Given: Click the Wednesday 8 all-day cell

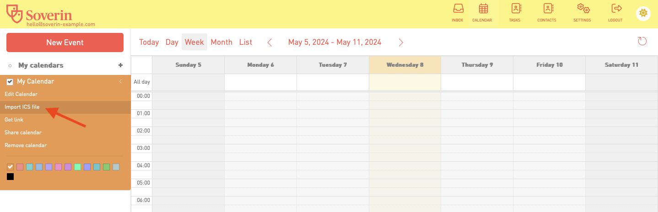Looking at the screenshot, I should (405, 82).
